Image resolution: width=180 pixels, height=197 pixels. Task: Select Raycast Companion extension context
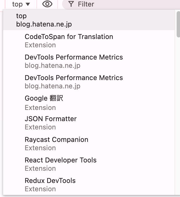[89, 144]
